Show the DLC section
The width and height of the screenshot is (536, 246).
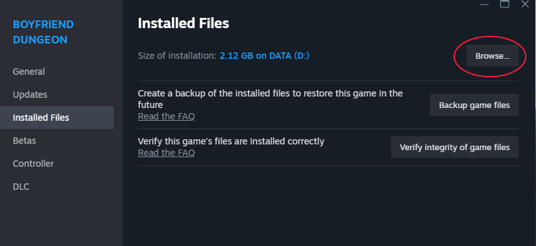click(21, 187)
